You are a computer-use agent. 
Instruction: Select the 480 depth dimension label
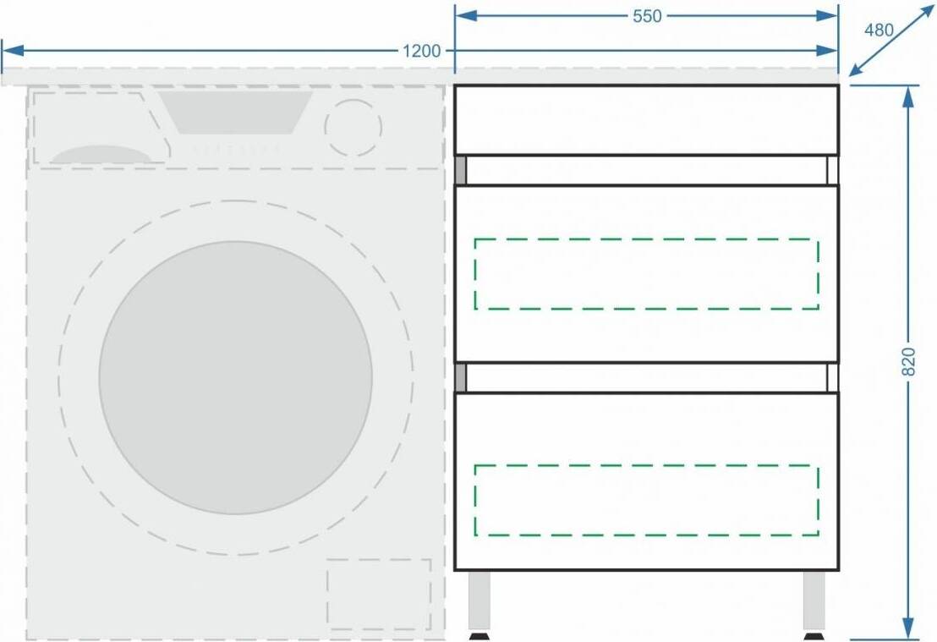[x=879, y=30]
